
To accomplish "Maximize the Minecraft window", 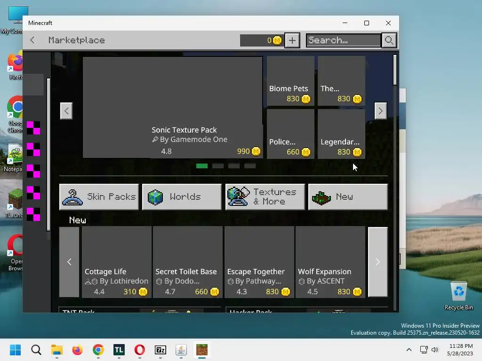I will (x=366, y=23).
